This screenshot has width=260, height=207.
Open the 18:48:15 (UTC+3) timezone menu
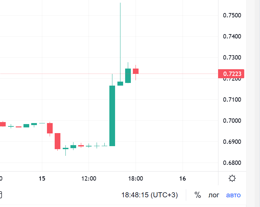pyautogui.click(x=150, y=195)
